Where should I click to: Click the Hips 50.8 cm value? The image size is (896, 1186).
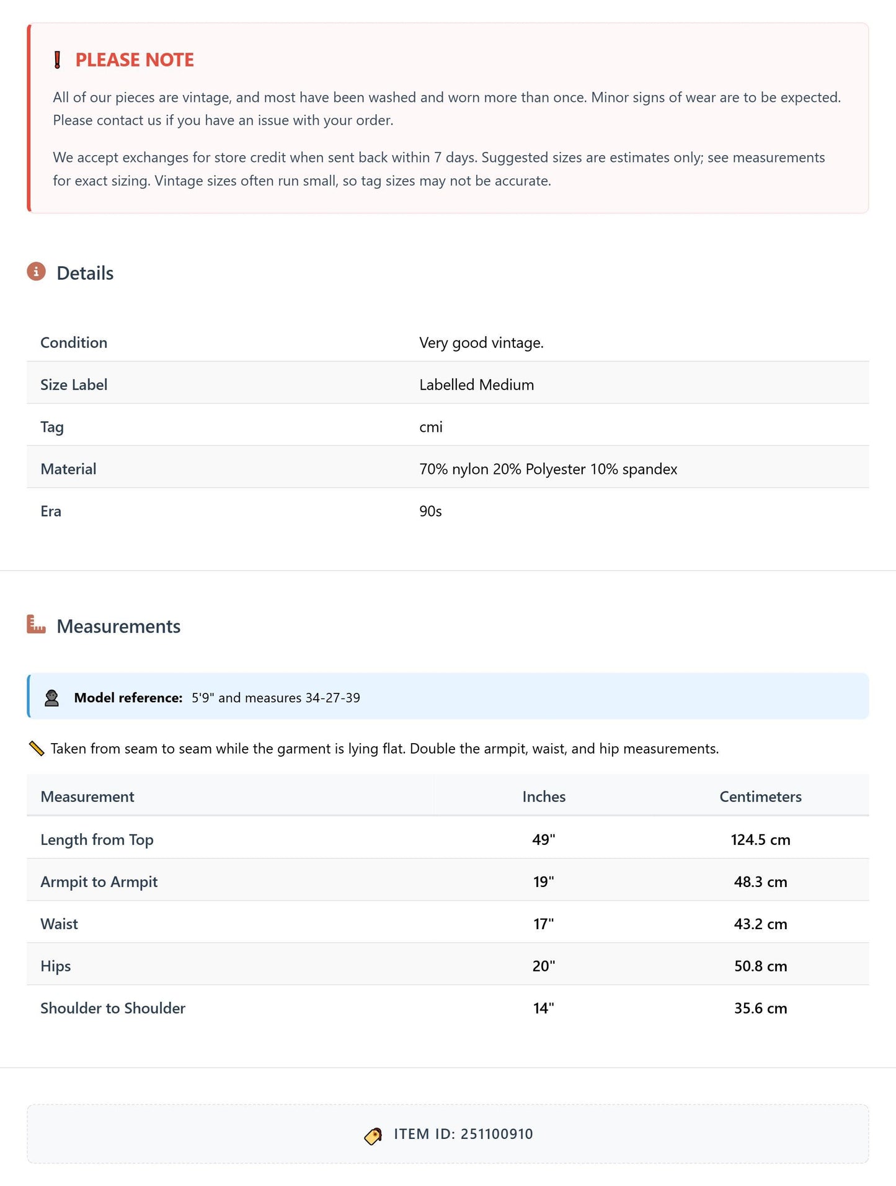(760, 966)
